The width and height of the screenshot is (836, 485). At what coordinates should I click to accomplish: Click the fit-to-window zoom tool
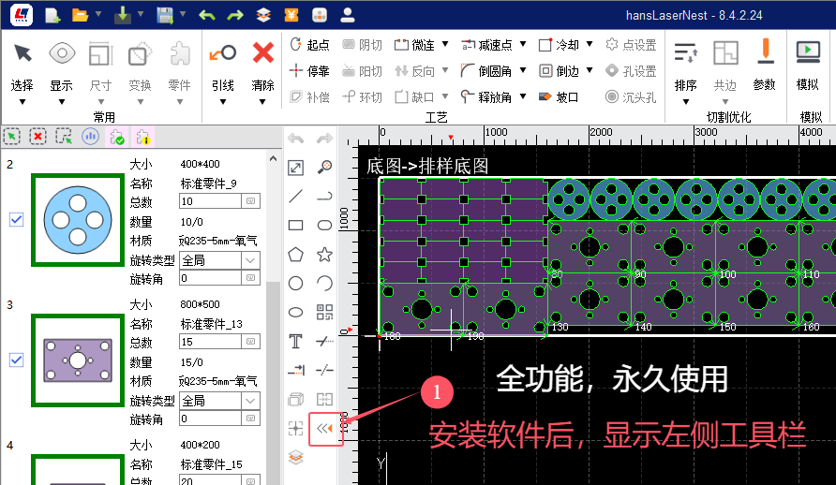tap(295, 168)
